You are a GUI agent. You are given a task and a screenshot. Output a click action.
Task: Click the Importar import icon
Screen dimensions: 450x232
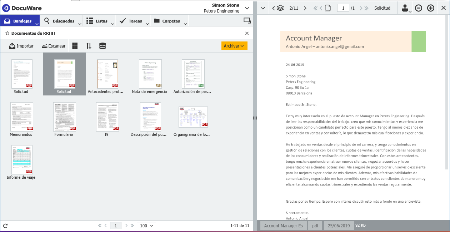[12, 45]
